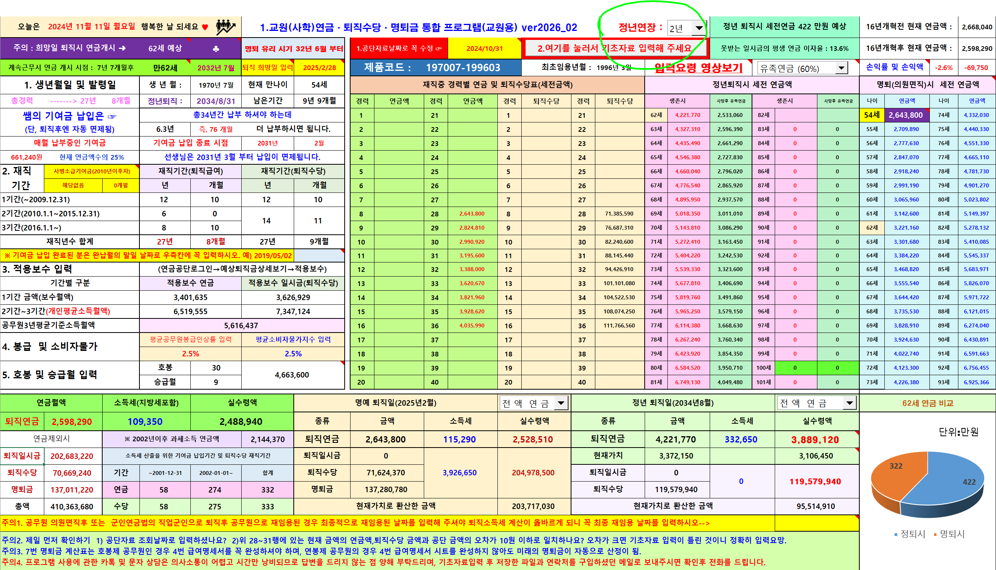Select the yellow 2024/10/31 date cell

tap(484, 49)
